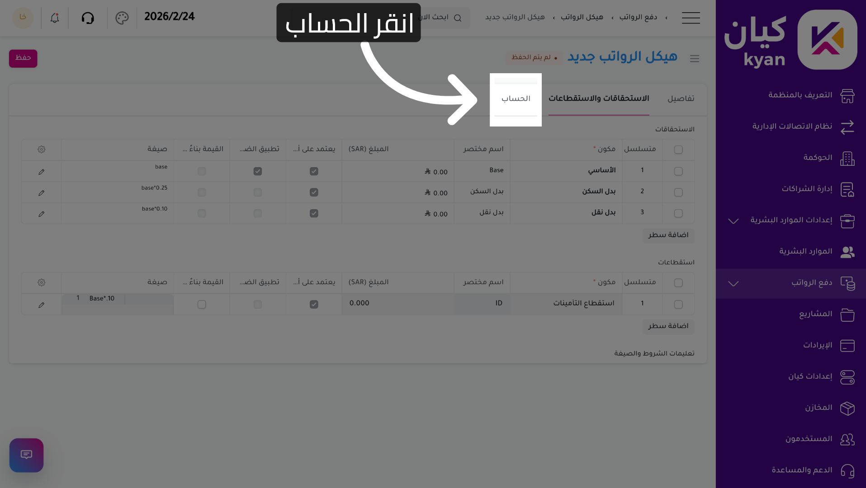Click the headset support icon
Image resolution: width=866 pixels, height=488 pixels.
pyautogui.click(x=88, y=18)
